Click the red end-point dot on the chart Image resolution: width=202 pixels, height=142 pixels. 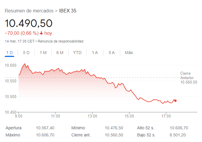pyautogui.click(x=175, y=101)
